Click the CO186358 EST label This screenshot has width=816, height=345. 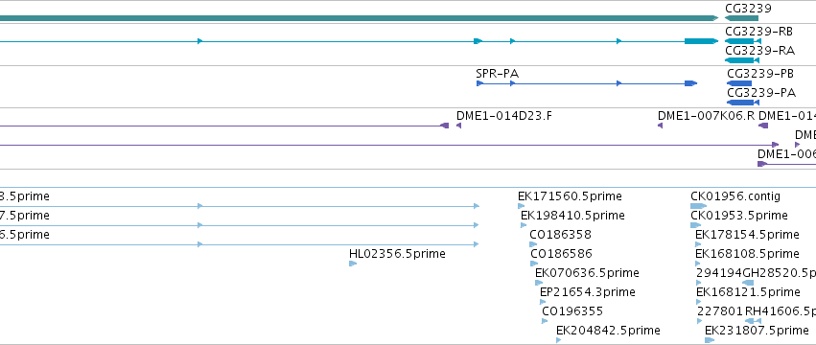pos(560,235)
